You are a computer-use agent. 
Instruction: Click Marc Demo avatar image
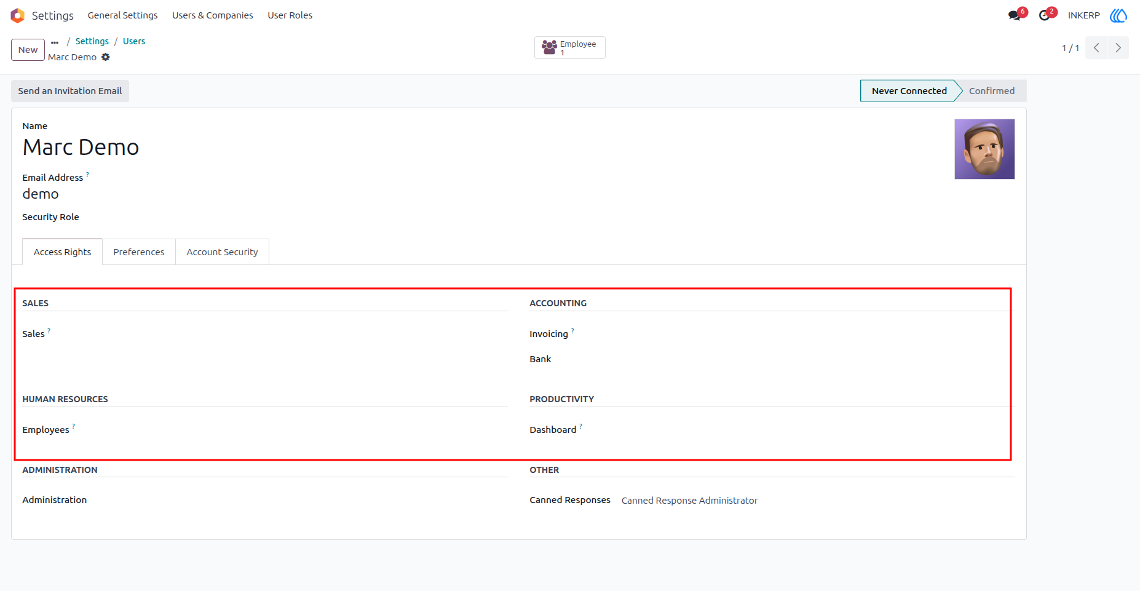[984, 149]
